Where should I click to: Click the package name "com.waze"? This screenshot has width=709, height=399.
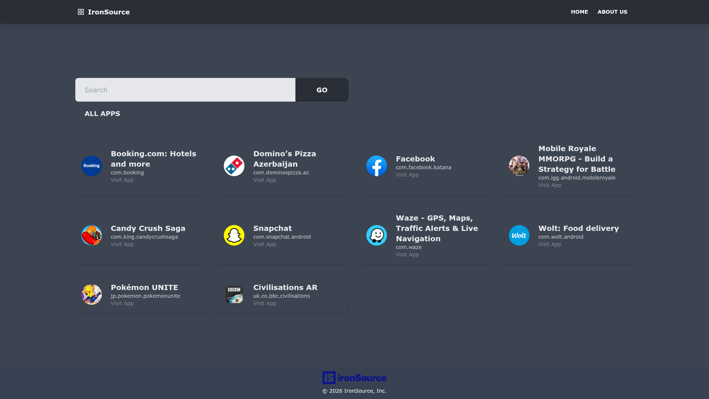point(409,247)
